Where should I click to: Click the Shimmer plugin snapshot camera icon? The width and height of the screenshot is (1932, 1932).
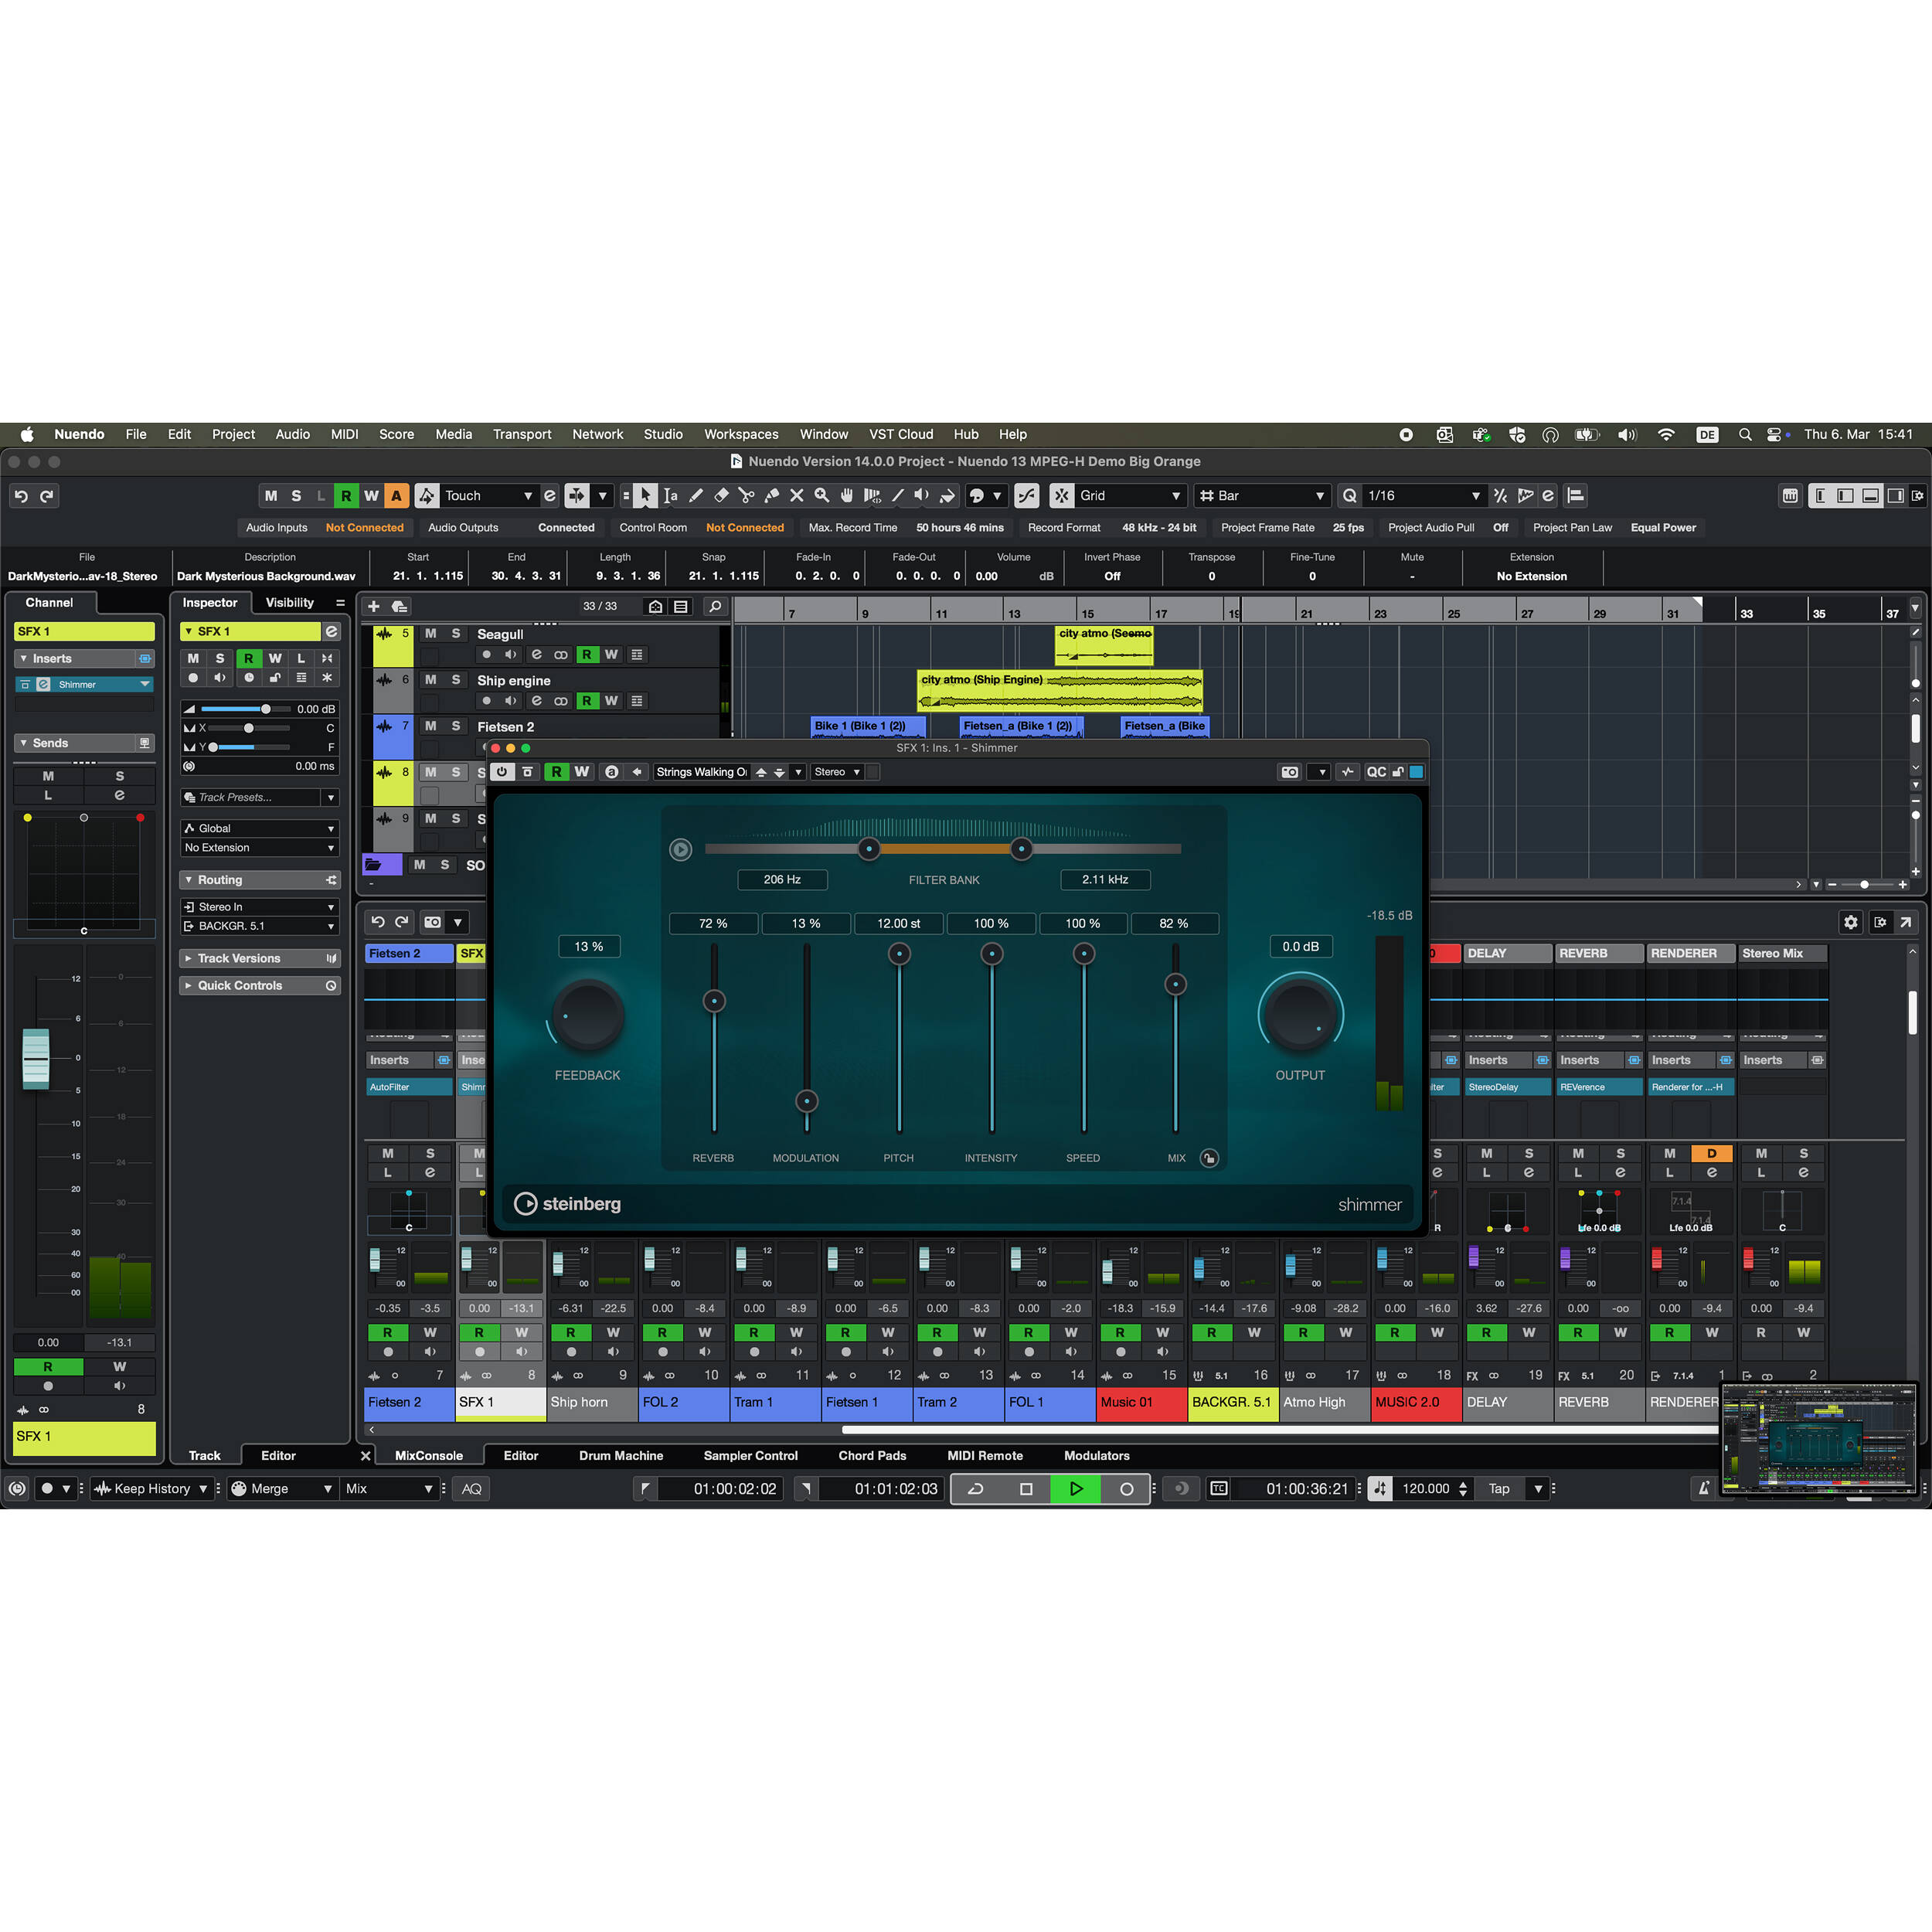tap(1290, 772)
